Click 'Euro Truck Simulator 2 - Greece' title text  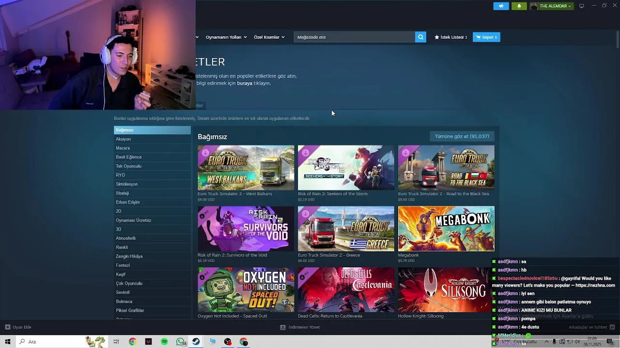[329, 255]
